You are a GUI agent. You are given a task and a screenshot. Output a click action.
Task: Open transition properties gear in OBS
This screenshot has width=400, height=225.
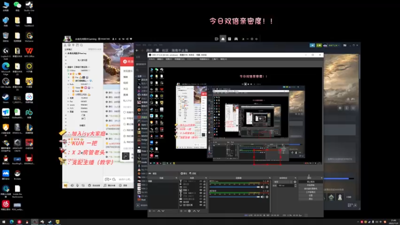[295, 182]
